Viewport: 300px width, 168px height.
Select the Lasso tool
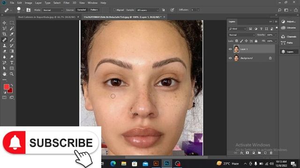pos(4,28)
